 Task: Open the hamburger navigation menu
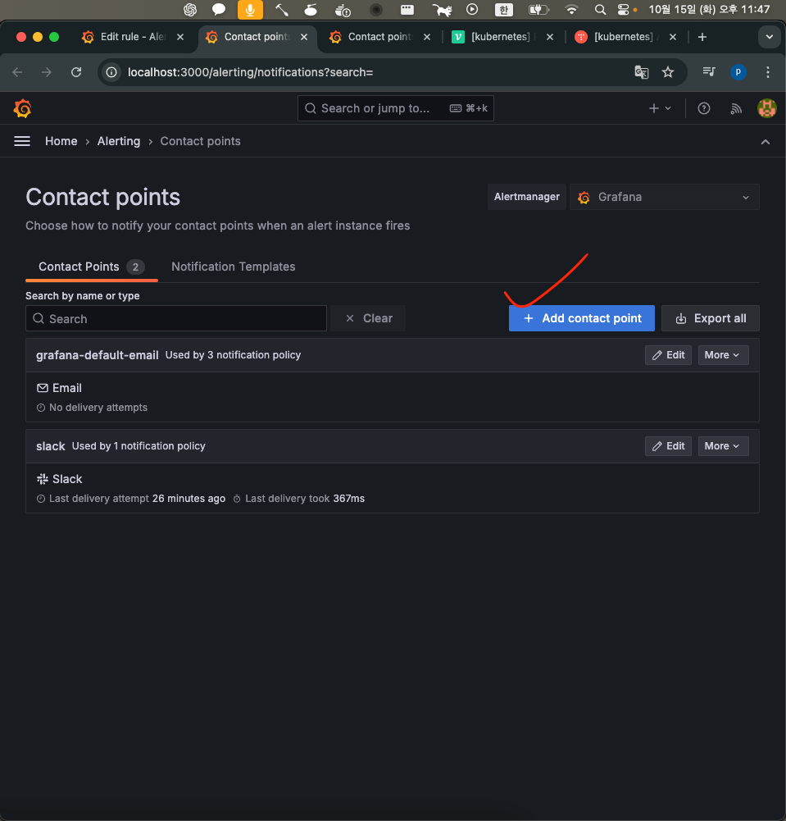pos(22,141)
